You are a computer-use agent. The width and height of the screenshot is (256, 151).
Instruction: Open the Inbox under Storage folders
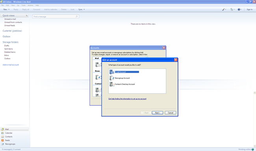coord(7,55)
